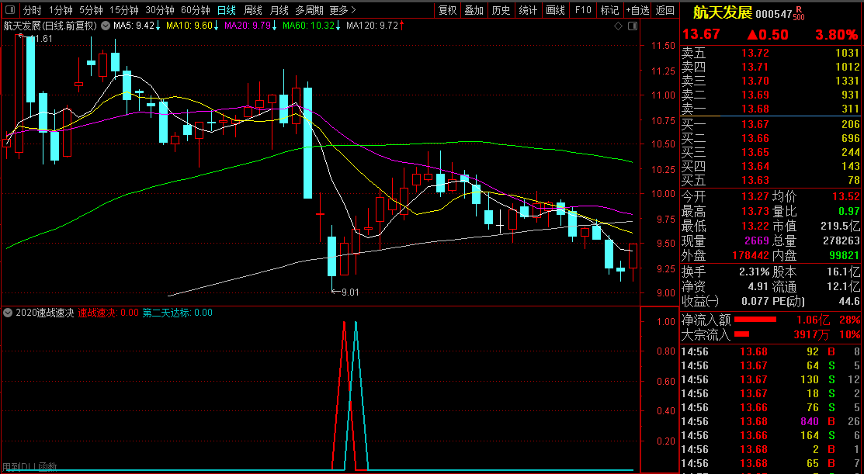Click the 最高 13.73 value
Viewport: 864px width, 474px height.
coord(755,212)
